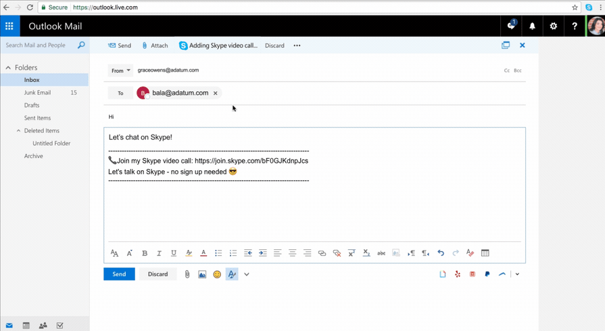Screen dimensions: 605x331
Task: Collapse the Deleted Items folder
Action: click(18, 131)
